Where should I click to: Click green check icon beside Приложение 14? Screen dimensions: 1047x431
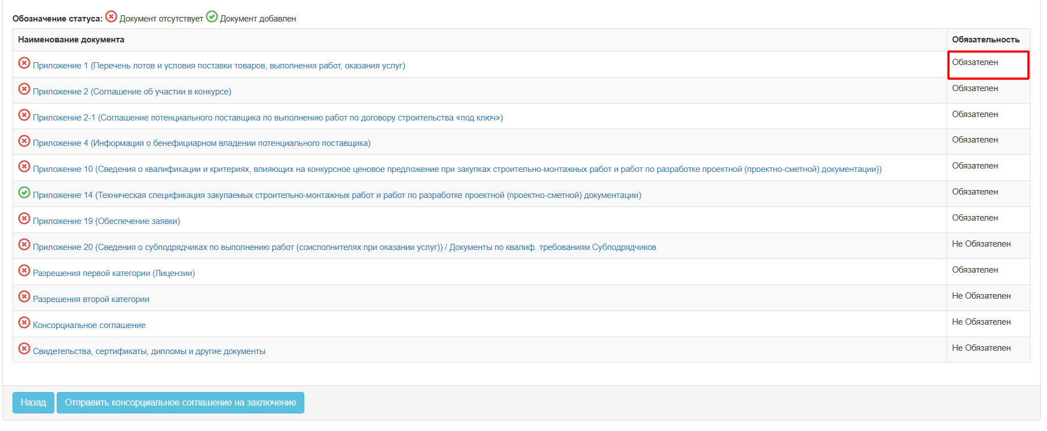[24, 192]
